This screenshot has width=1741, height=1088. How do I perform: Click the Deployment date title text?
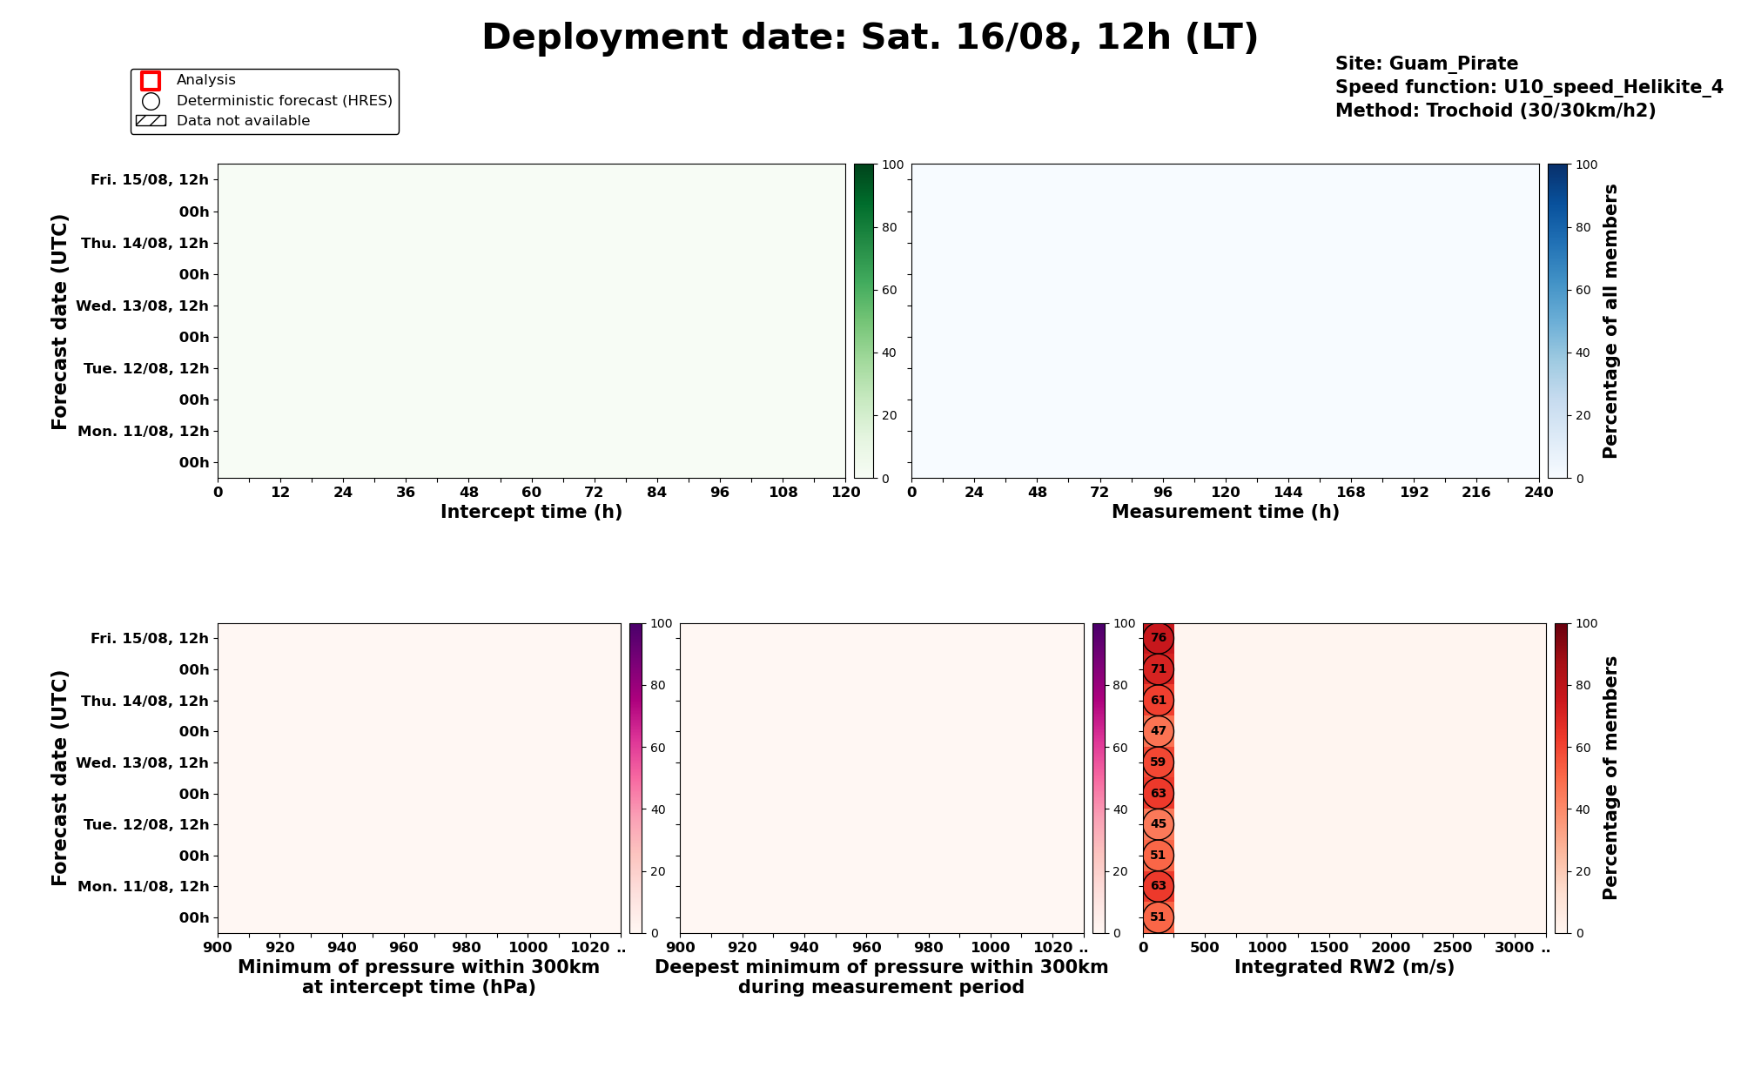(870, 37)
